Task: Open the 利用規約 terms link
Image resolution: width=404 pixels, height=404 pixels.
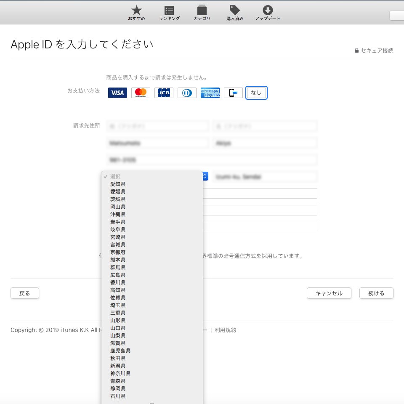Action: 226,330
